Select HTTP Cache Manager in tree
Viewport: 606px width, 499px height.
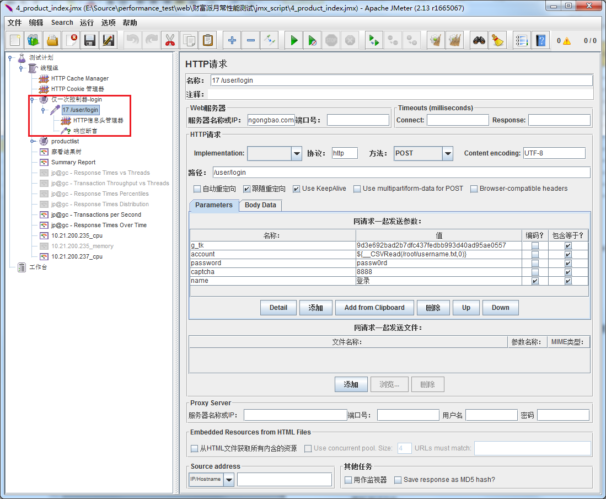79,78
